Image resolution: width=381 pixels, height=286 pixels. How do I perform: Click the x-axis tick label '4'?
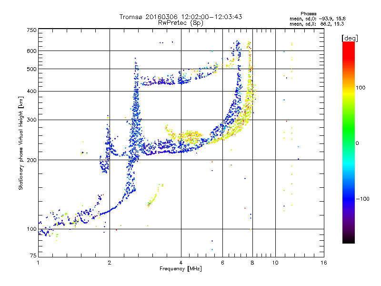181,263
